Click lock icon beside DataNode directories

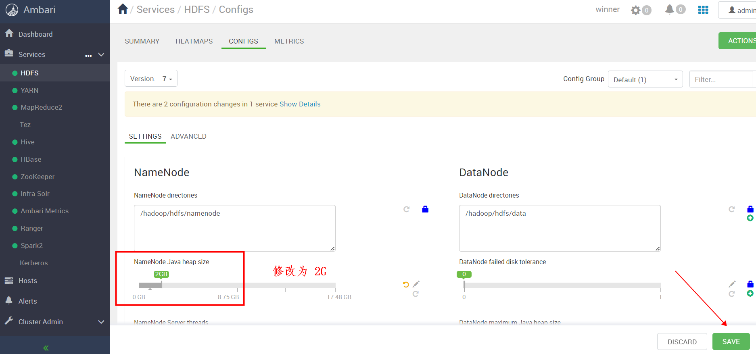750,209
